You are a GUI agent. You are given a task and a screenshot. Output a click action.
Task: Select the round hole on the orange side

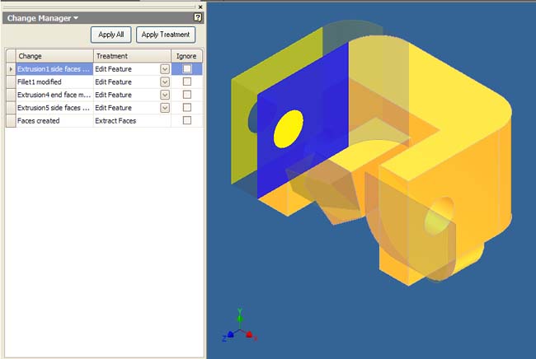point(440,217)
